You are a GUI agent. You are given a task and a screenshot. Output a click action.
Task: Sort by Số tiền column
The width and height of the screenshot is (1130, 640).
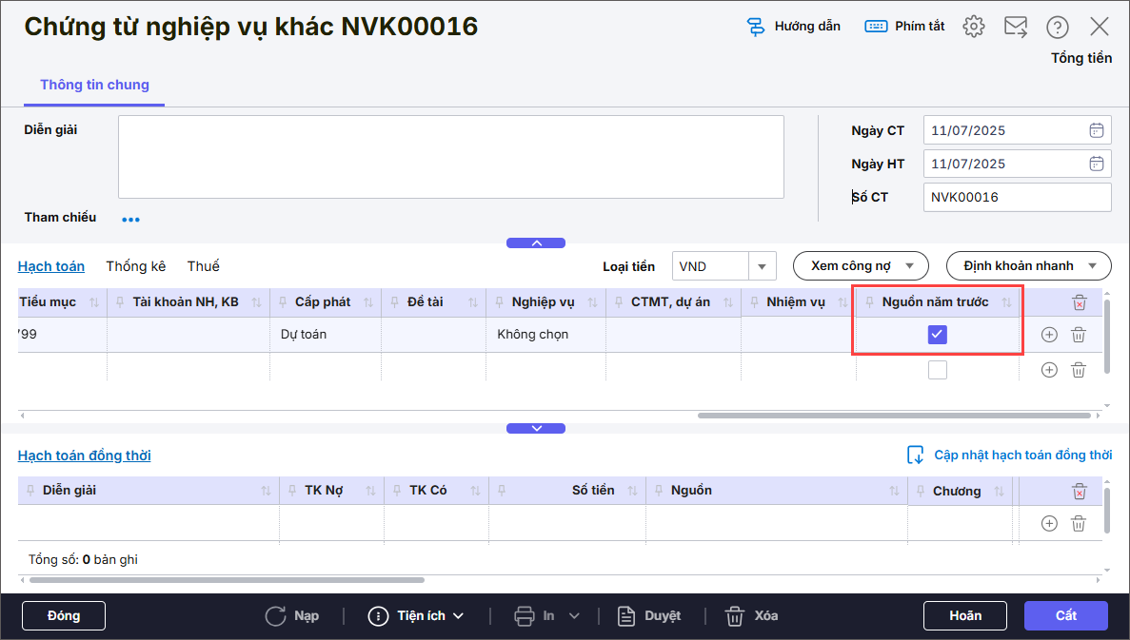(632, 491)
